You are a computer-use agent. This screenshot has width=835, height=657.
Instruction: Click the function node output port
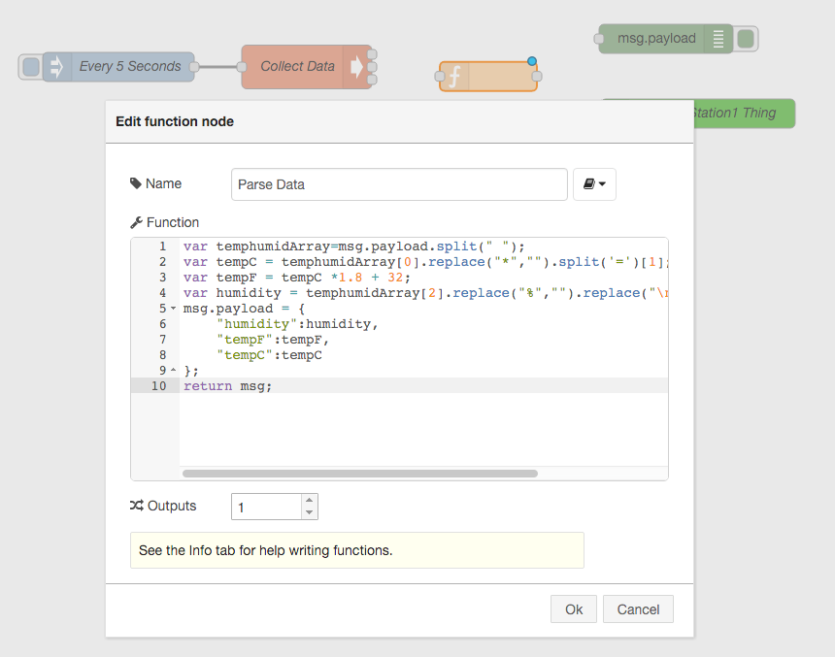point(537,76)
